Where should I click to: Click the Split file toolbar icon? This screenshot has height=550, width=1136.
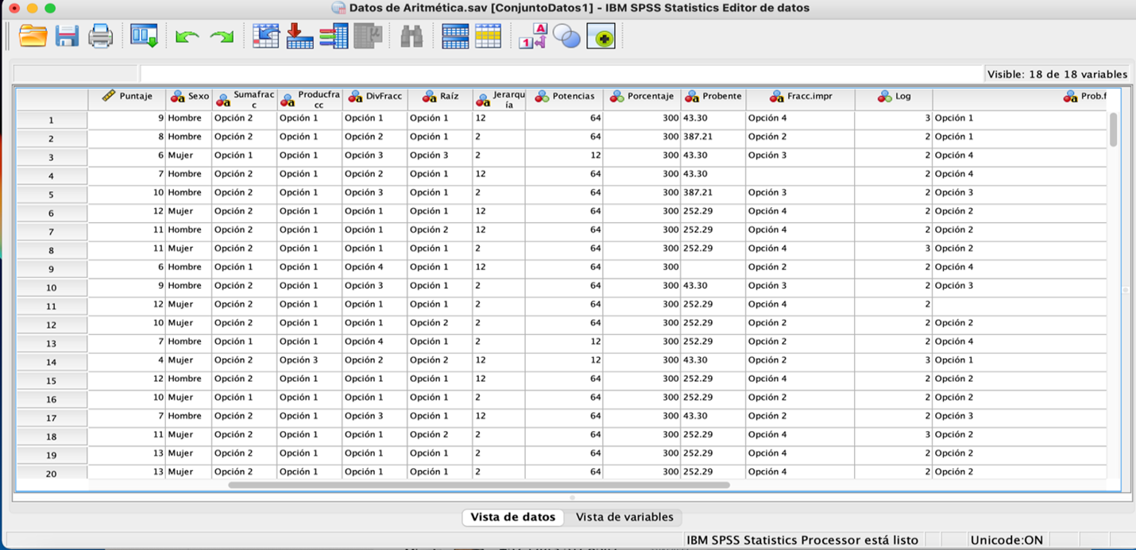[x=454, y=36]
